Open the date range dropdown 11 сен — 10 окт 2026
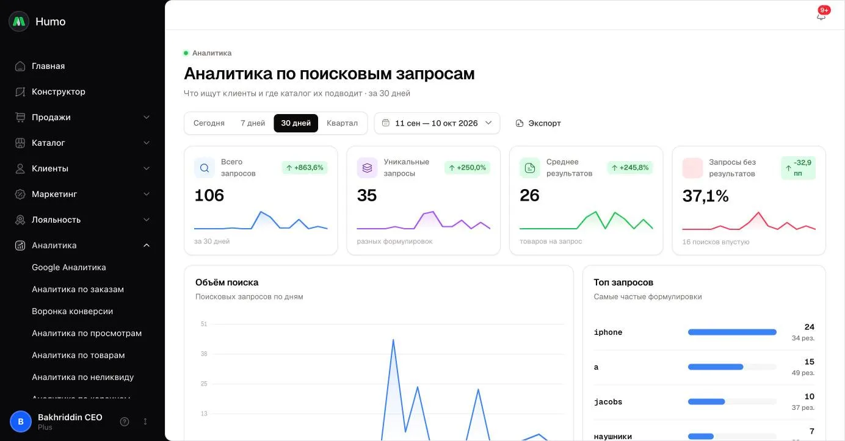The height and width of the screenshot is (441, 845). (437, 123)
